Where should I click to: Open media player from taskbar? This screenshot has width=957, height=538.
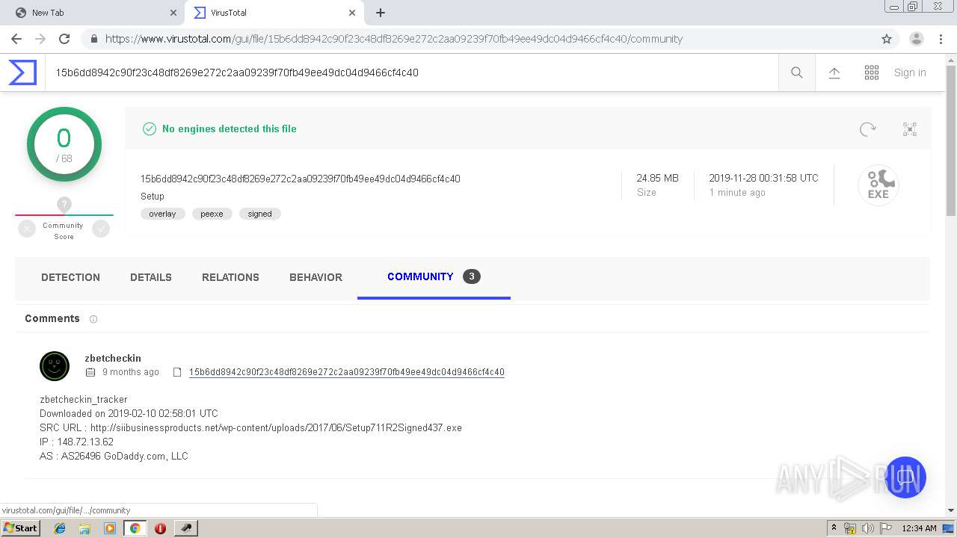pos(110,528)
